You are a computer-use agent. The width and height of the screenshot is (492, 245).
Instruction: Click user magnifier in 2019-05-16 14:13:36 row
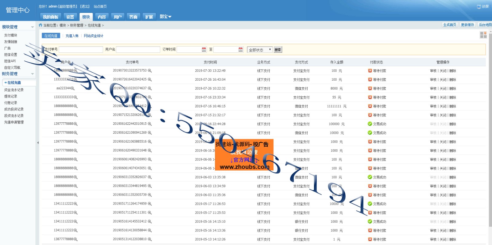click(x=76, y=230)
